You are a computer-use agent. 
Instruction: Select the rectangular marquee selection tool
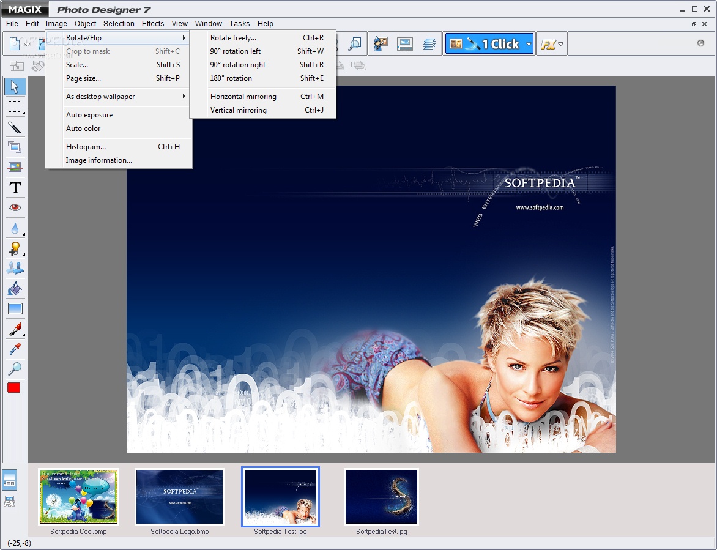15,106
